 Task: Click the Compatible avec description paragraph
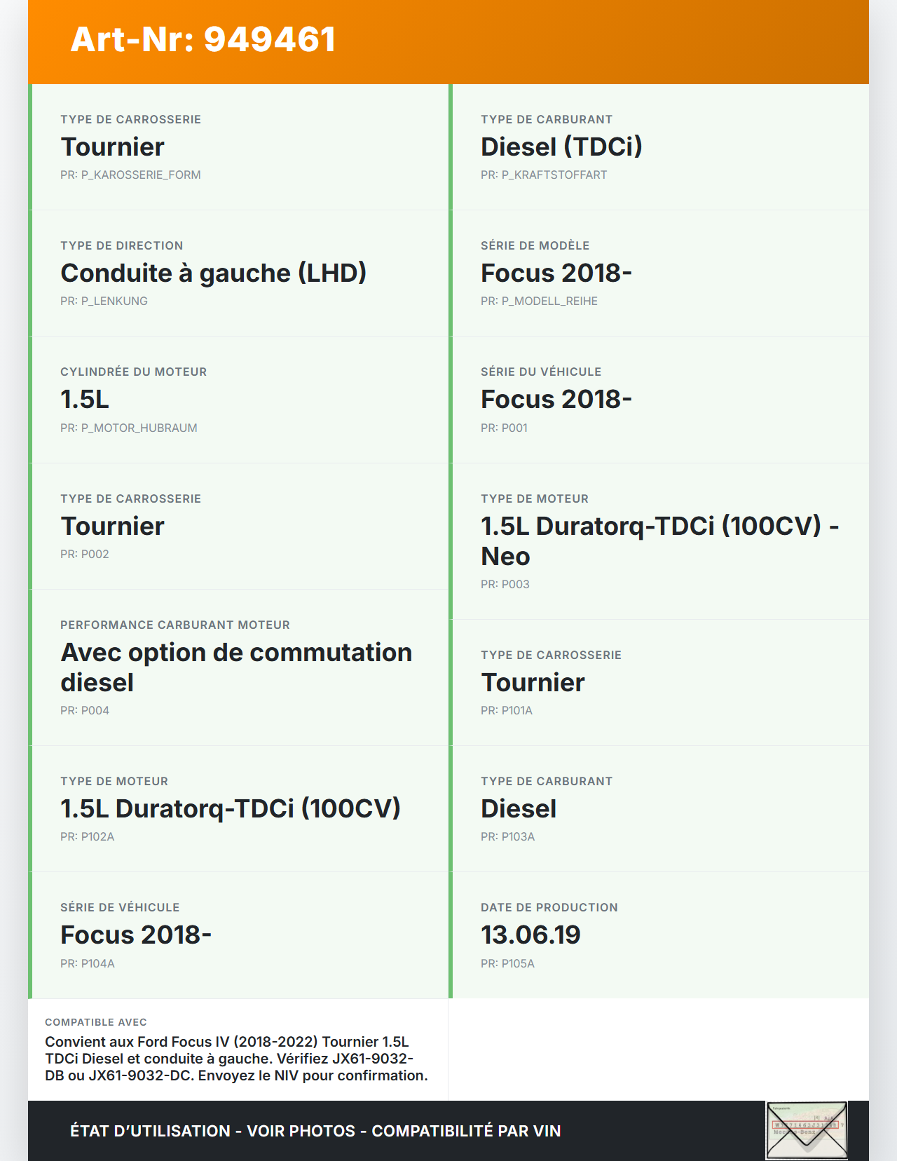[x=236, y=1059]
